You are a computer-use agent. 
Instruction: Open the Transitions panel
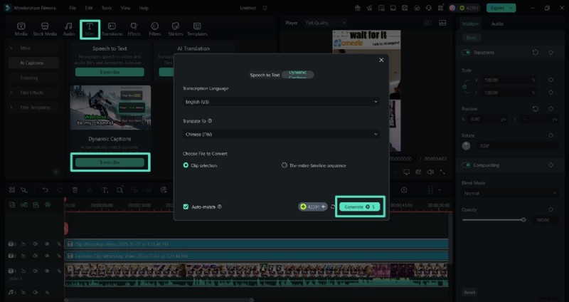click(112, 29)
